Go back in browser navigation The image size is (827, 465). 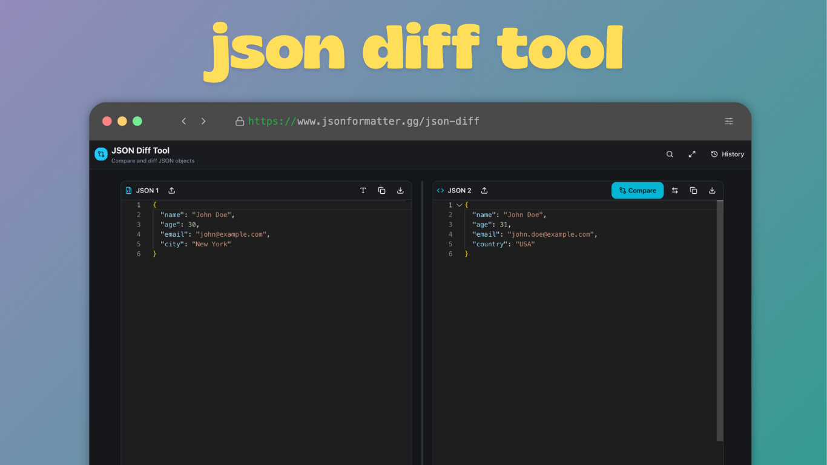pos(184,121)
